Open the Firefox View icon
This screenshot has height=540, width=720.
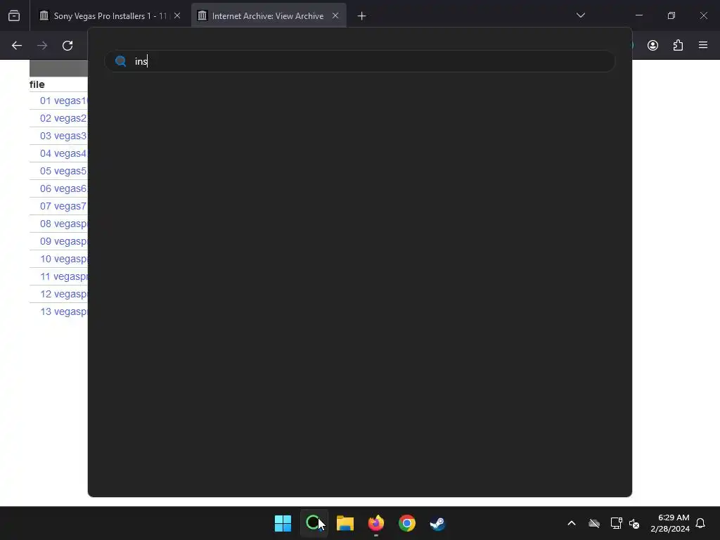coord(14,15)
